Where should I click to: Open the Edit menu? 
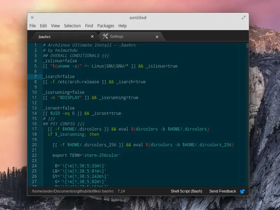pyautogui.click(x=43, y=26)
